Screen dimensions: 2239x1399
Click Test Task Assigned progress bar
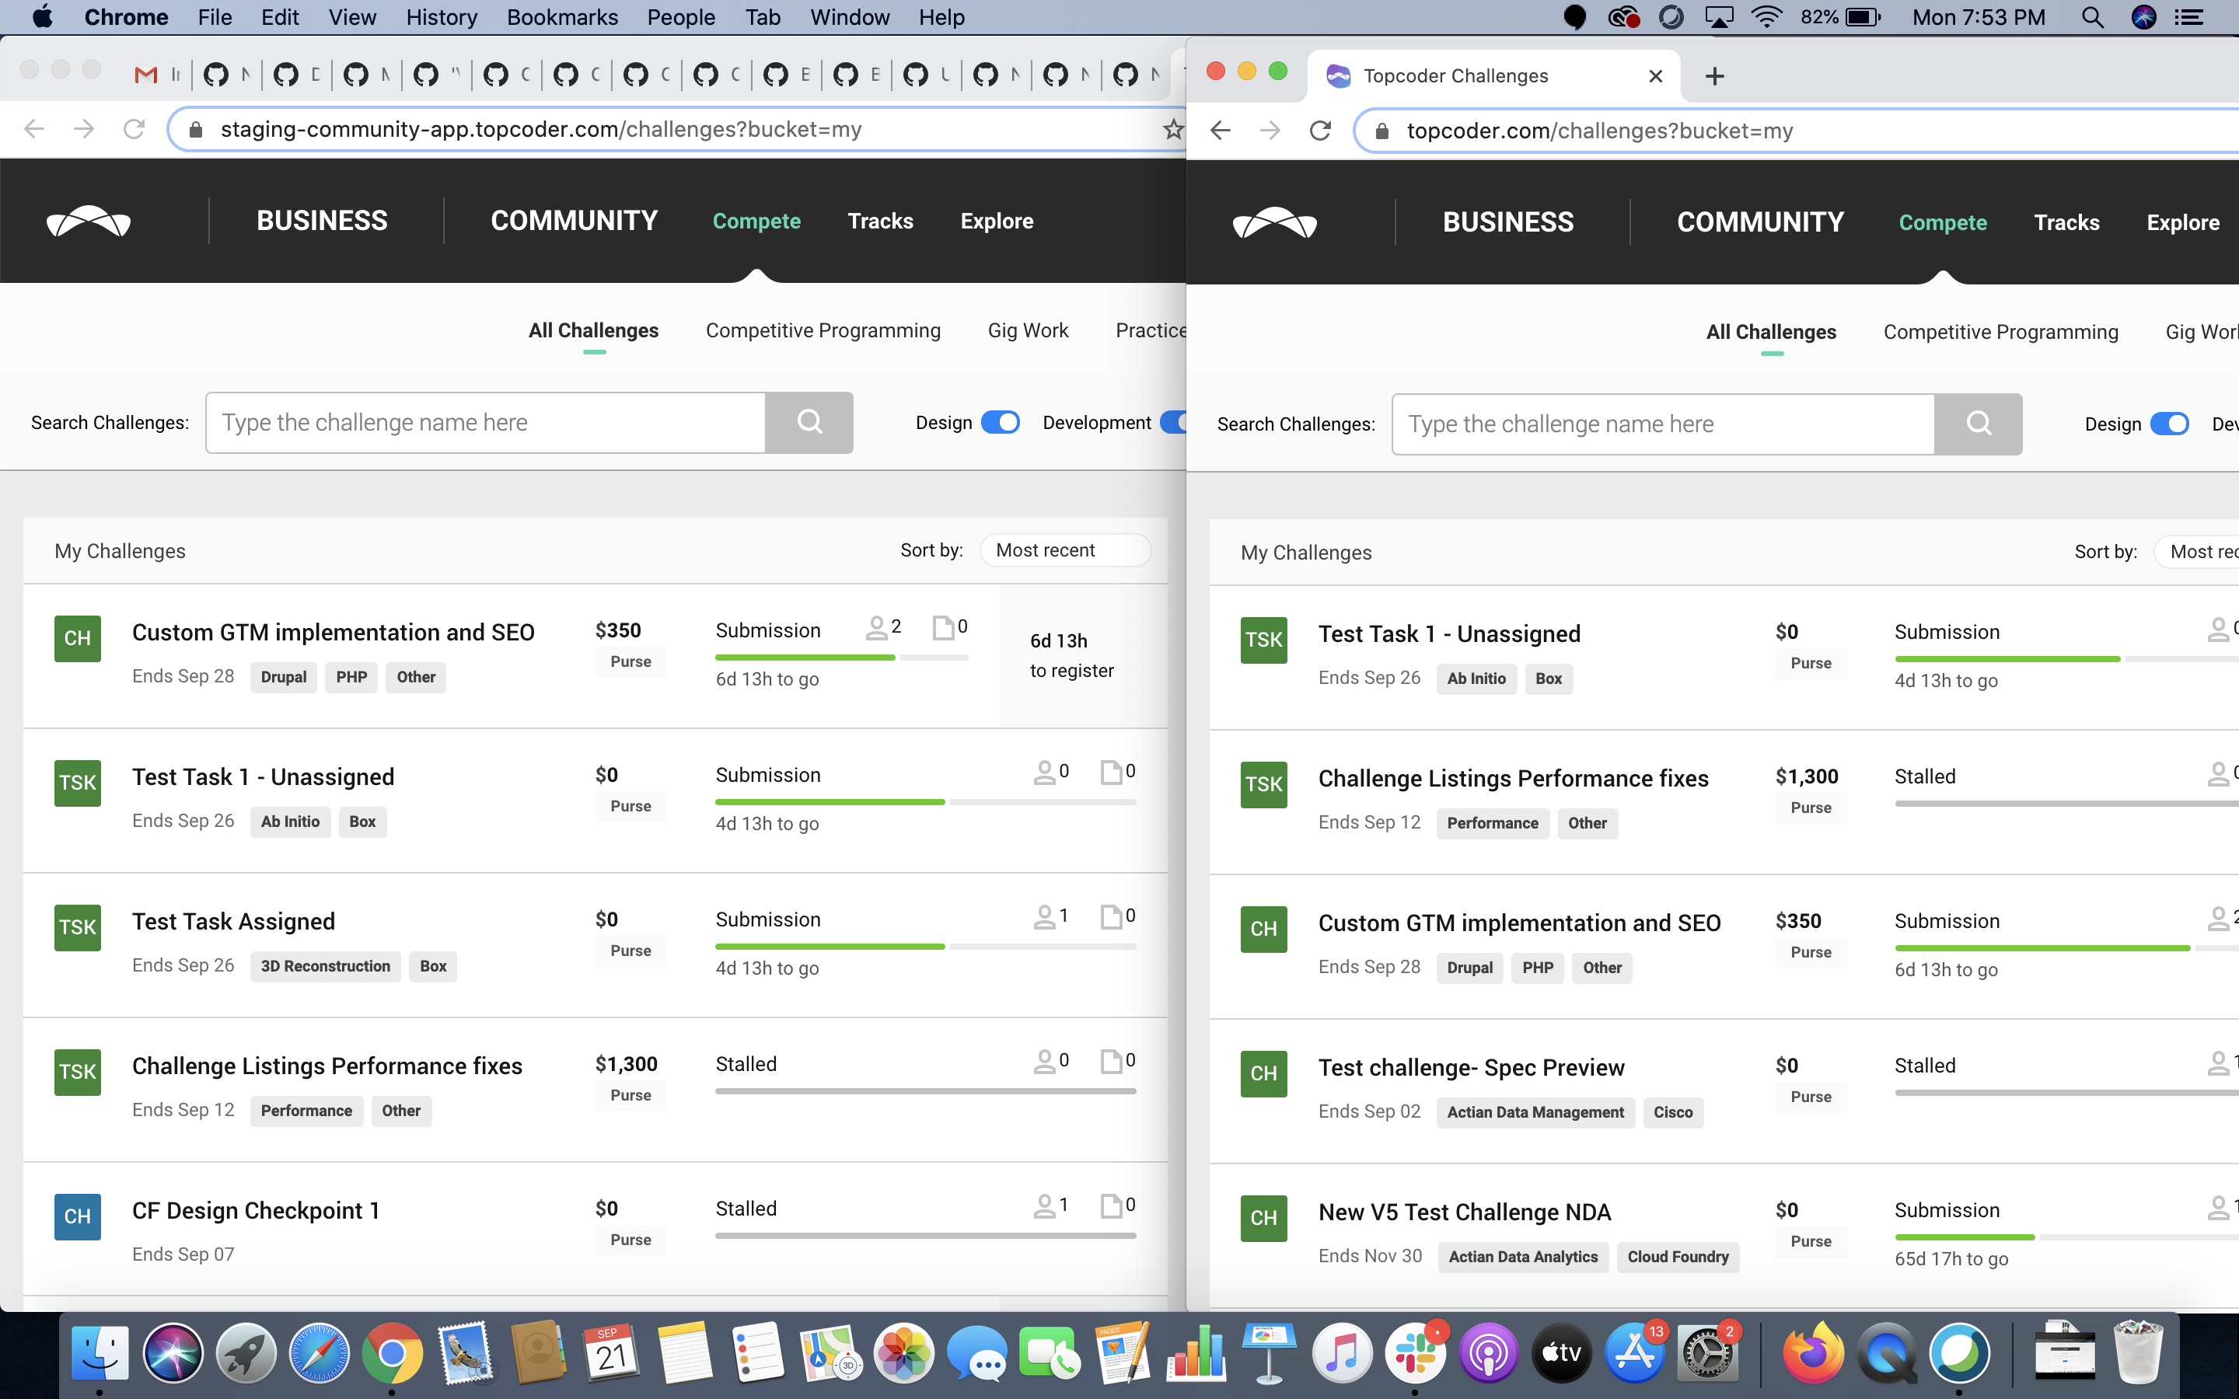925,947
